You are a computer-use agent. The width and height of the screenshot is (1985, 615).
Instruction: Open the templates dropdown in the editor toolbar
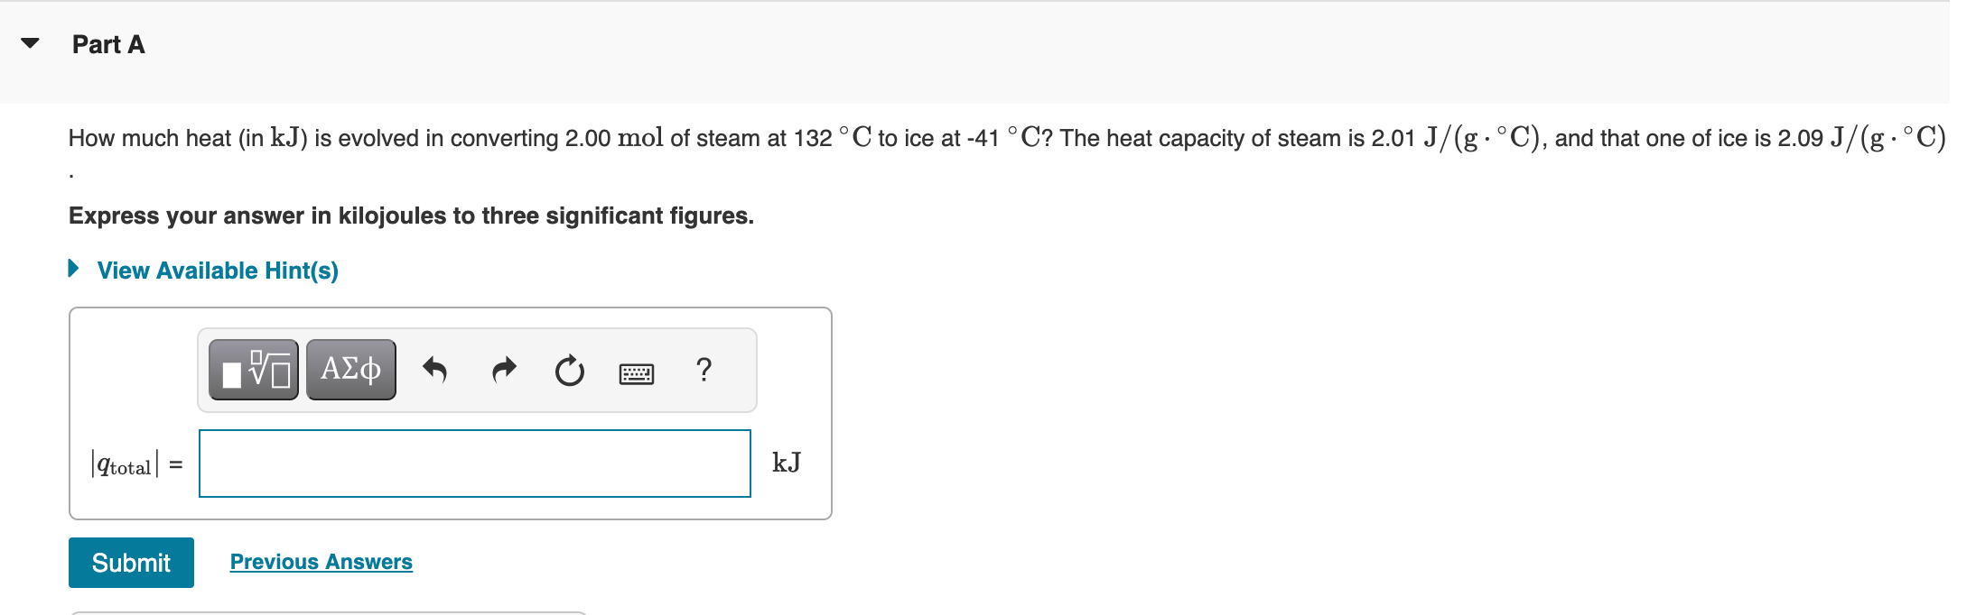point(256,369)
